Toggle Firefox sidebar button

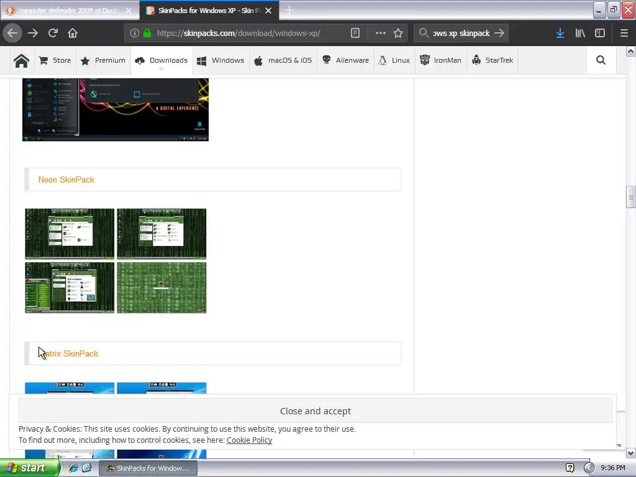pyautogui.click(x=600, y=34)
